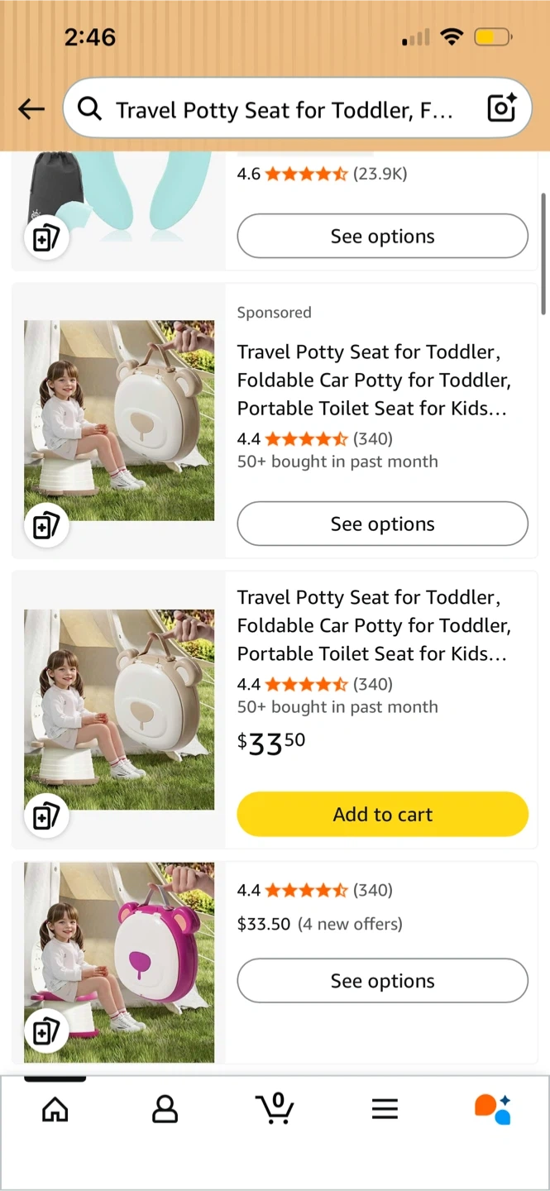This screenshot has height=1191, width=550.
Task: Tap the view-similar icon on the $33.50 Add to cart item
Action: (x=45, y=816)
